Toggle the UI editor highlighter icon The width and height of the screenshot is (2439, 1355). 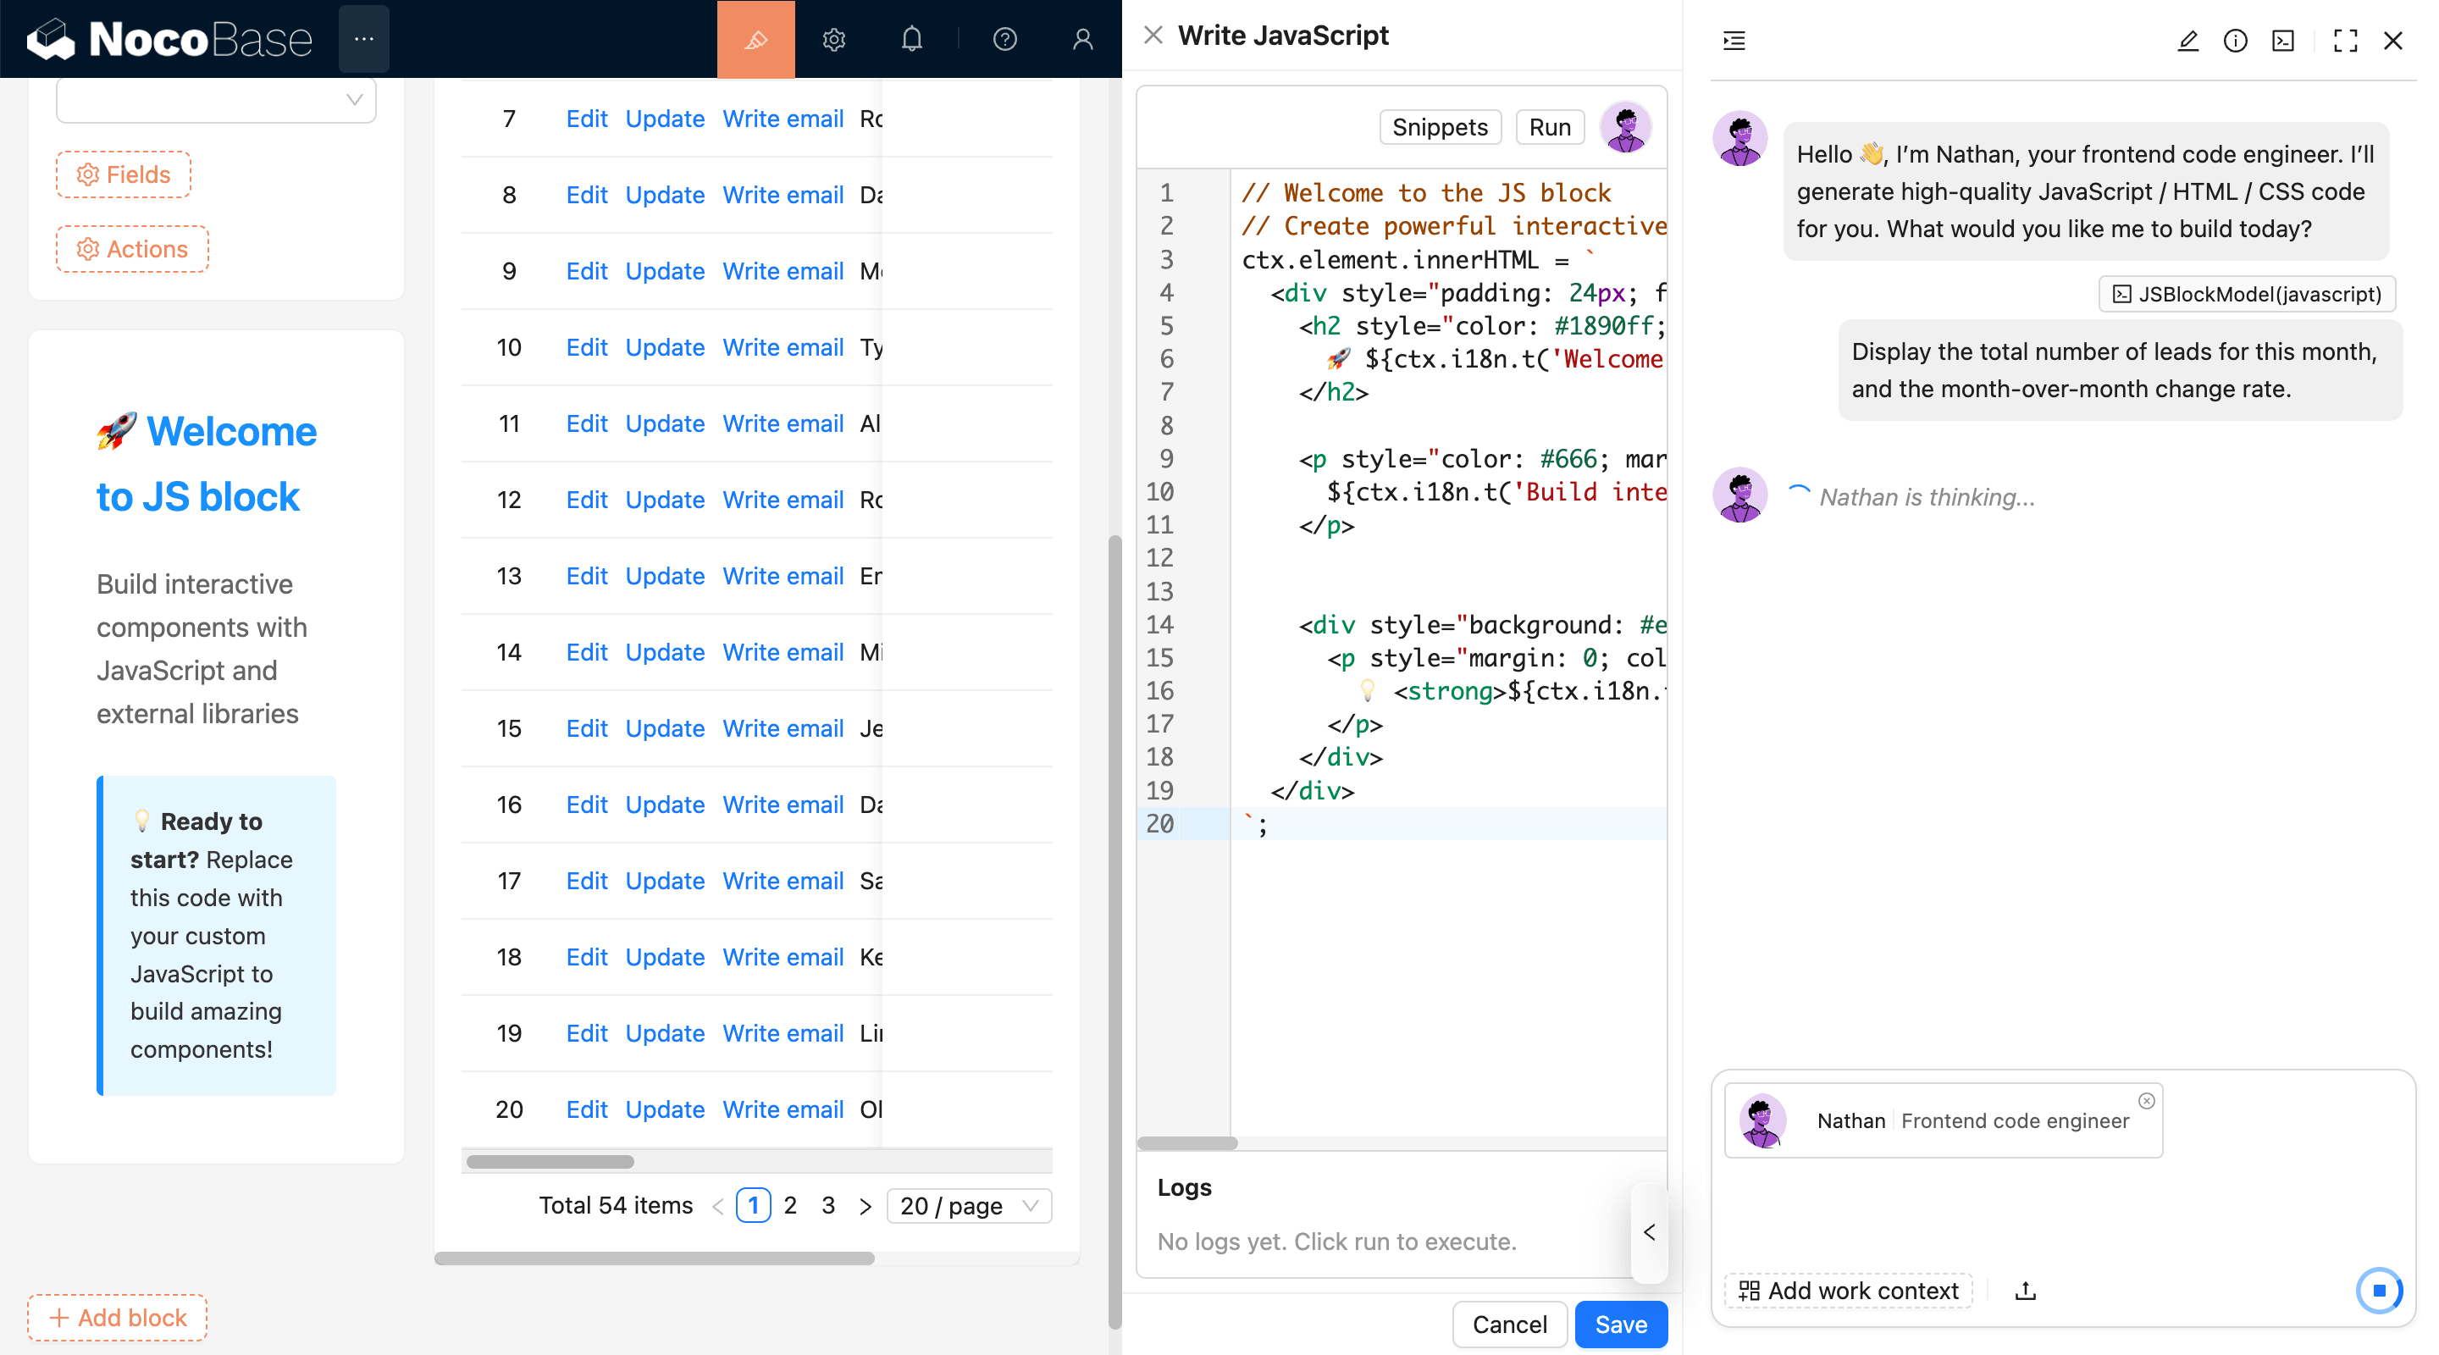point(755,39)
